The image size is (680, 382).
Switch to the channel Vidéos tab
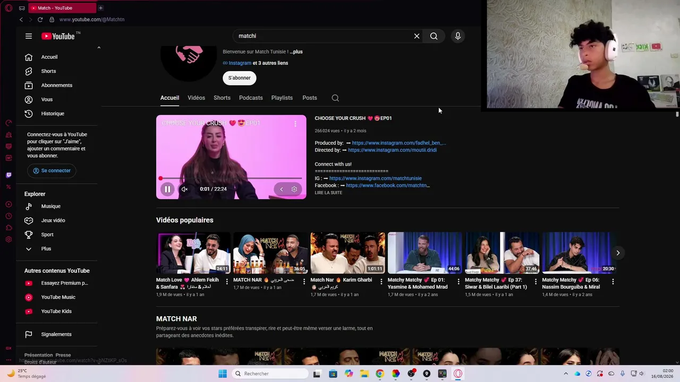point(196,98)
